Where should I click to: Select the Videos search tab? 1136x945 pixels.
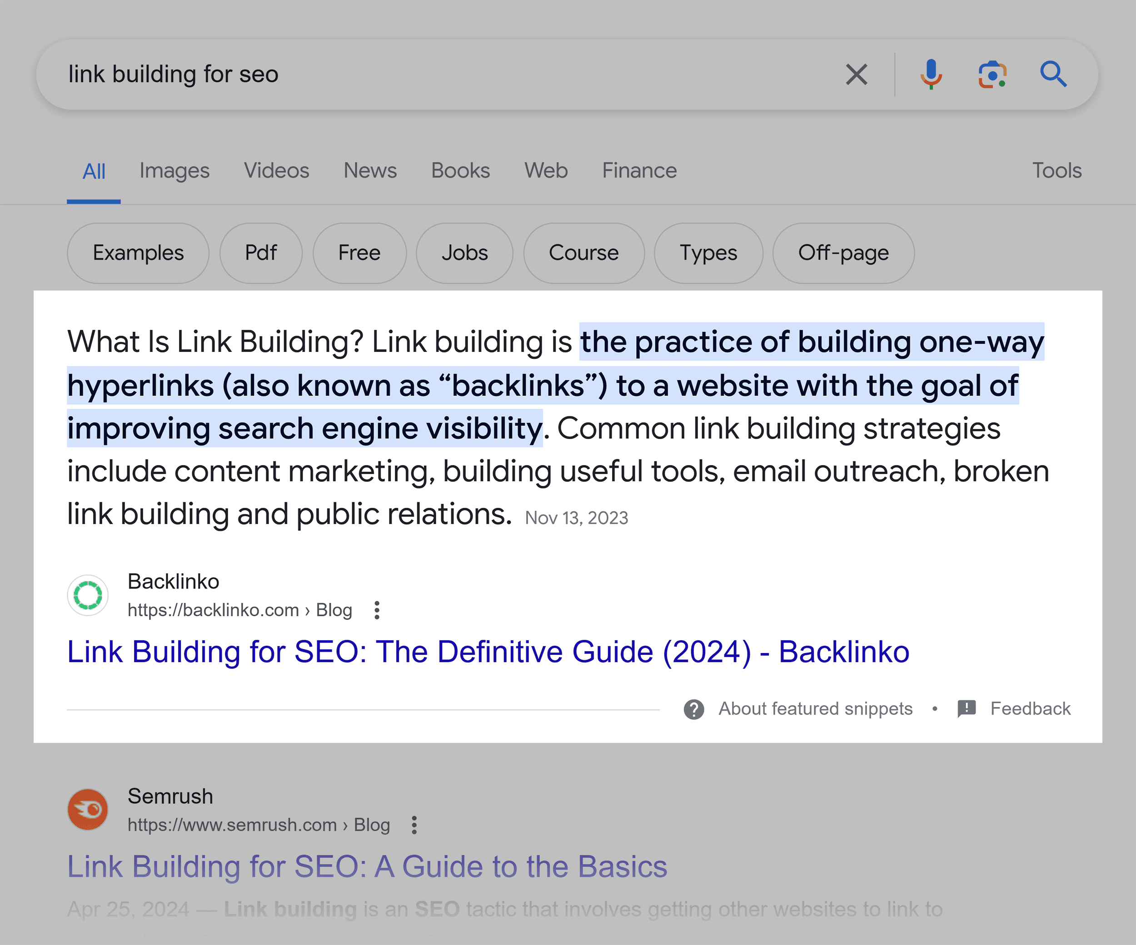pos(276,171)
